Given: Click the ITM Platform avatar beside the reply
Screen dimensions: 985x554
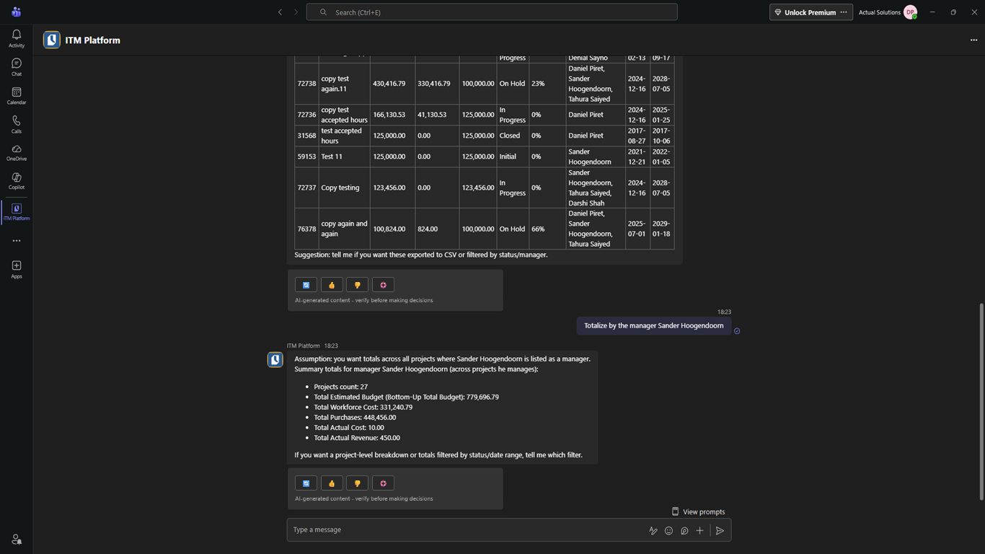Looking at the screenshot, I should 275,359.
